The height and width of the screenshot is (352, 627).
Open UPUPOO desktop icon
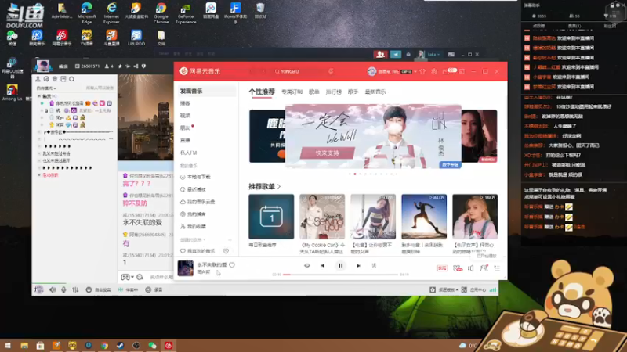coord(136,38)
